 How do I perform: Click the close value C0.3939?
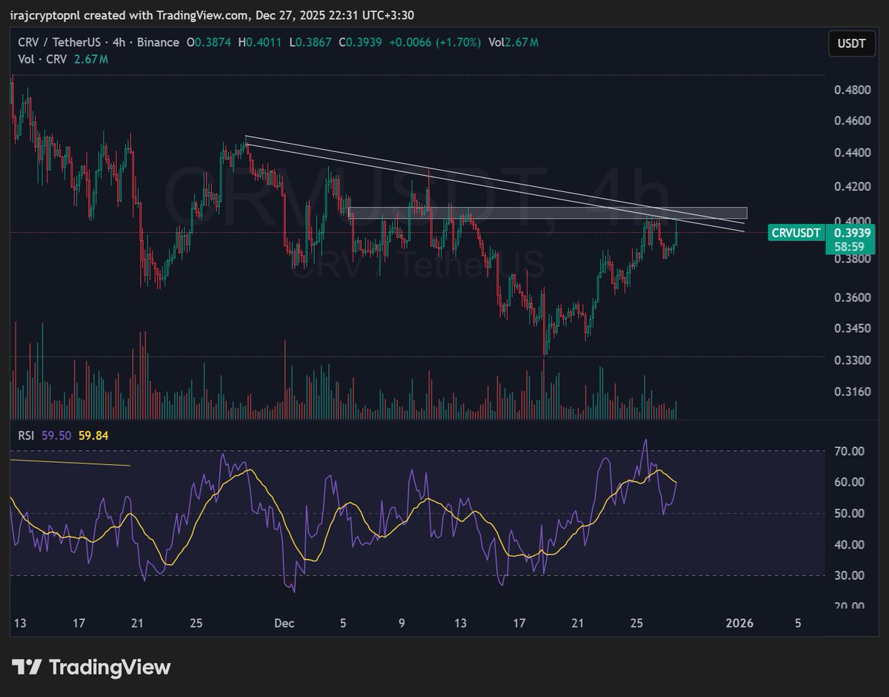coord(360,42)
